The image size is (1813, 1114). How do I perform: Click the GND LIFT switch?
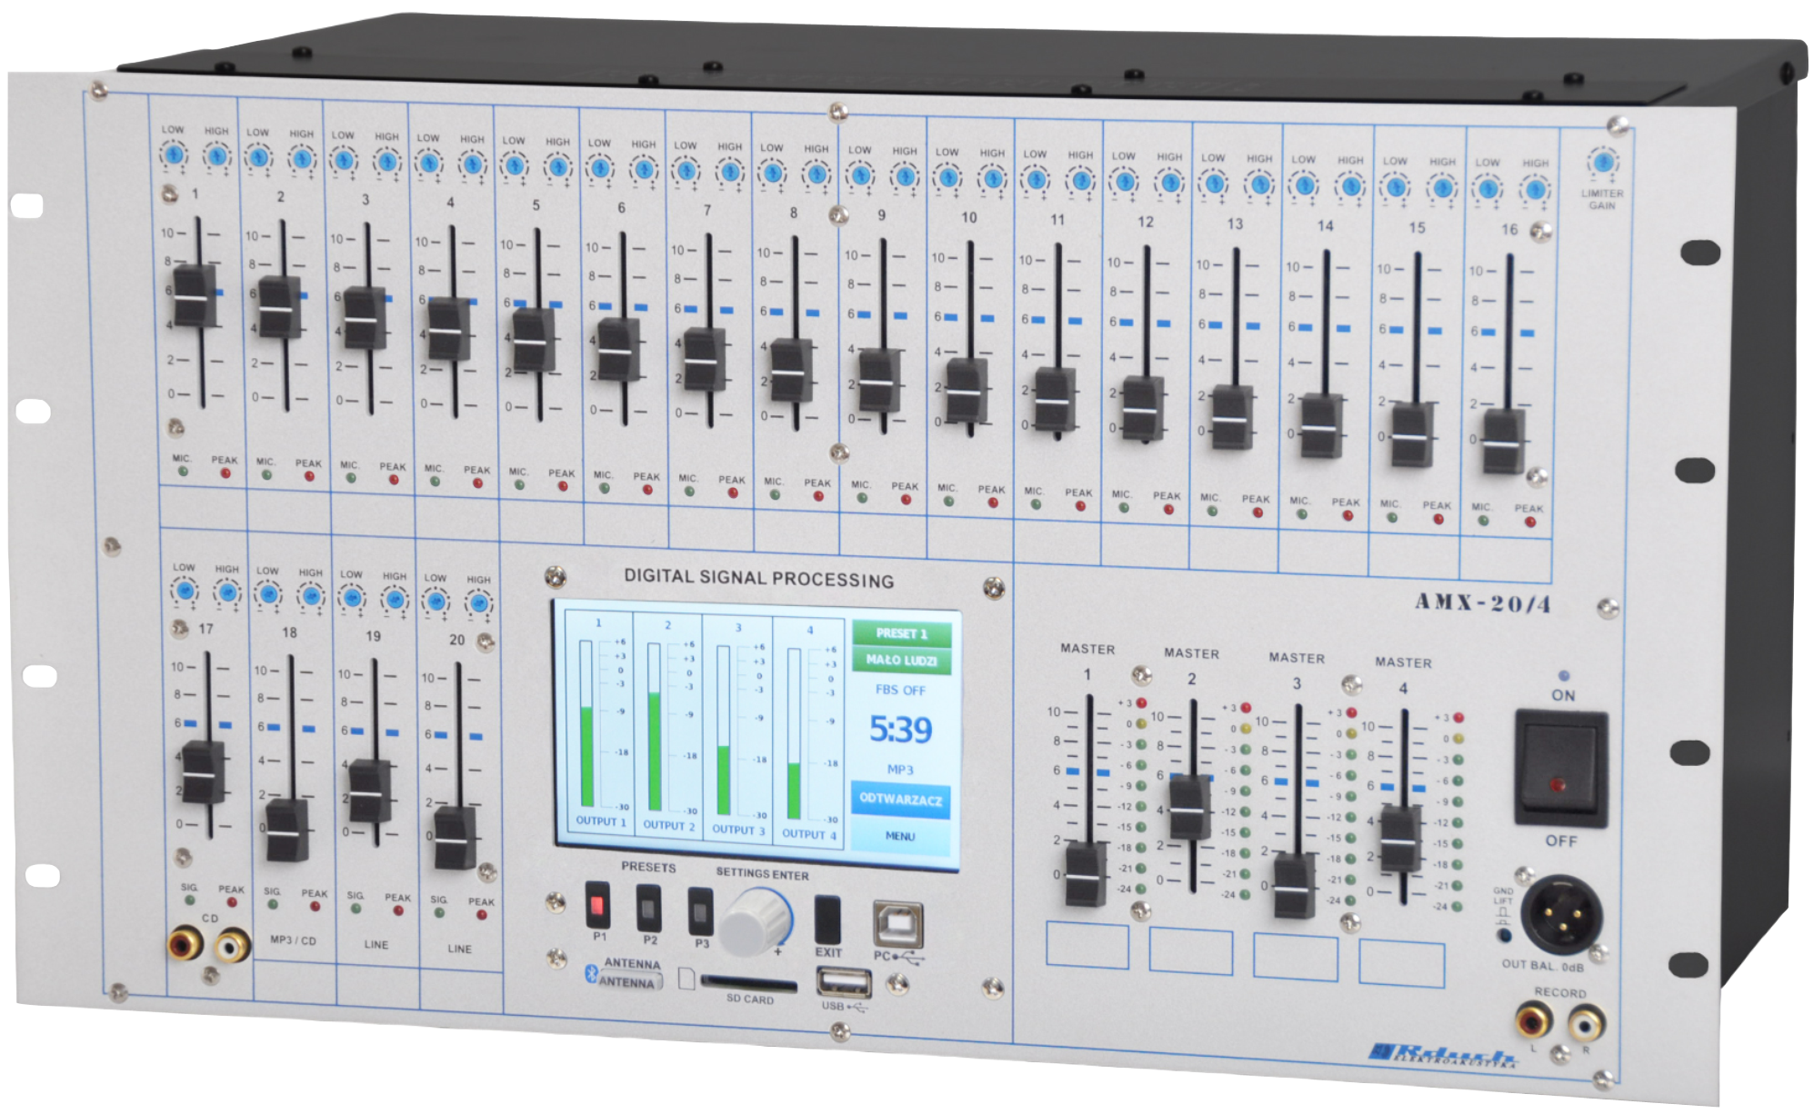(1505, 934)
